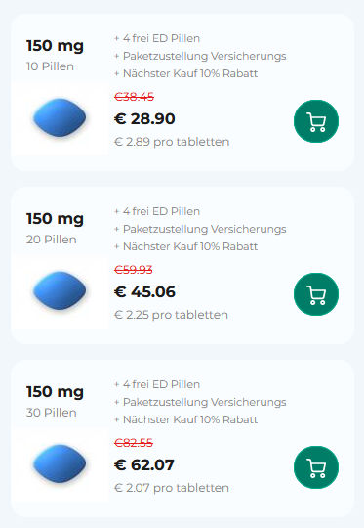
Task: Click Nächster Kauf 10% Rabatt in last card
Action: point(190,419)
